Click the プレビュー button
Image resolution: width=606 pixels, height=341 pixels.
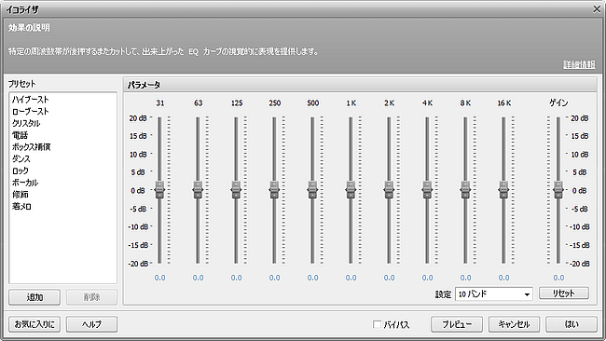(457, 324)
